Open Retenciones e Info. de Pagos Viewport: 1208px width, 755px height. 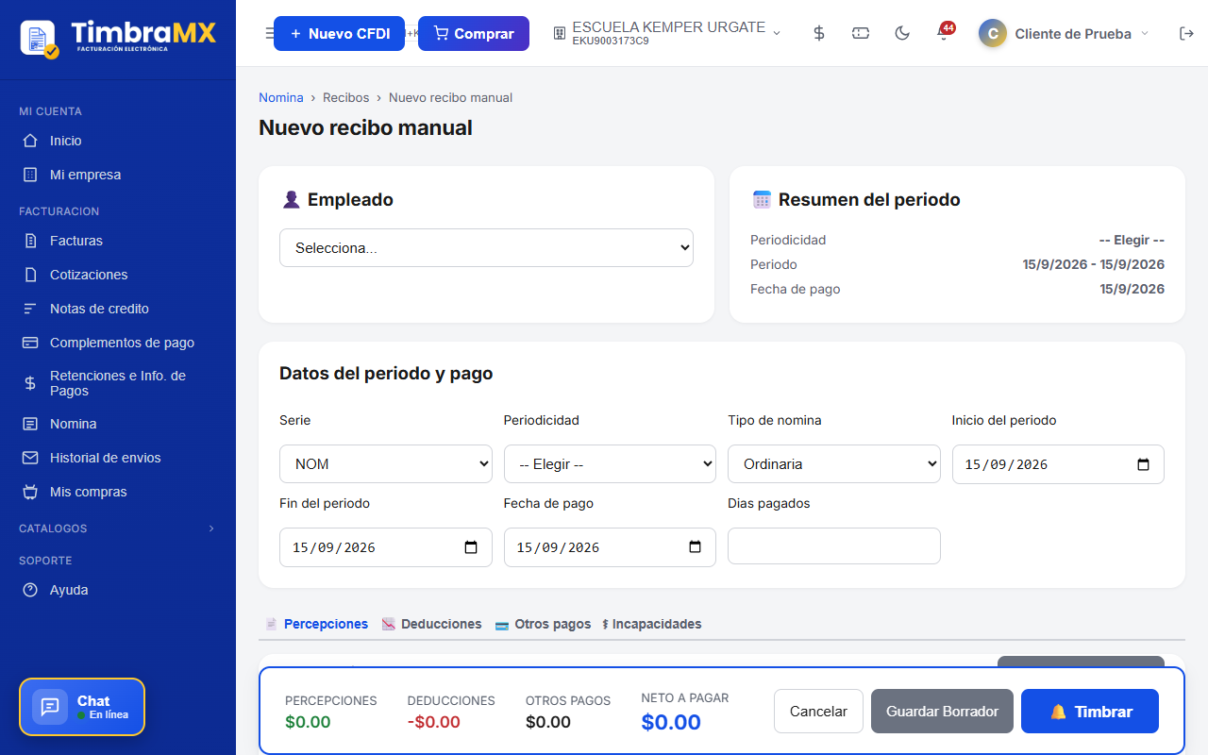pyautogui.click(x=118, y=383)
